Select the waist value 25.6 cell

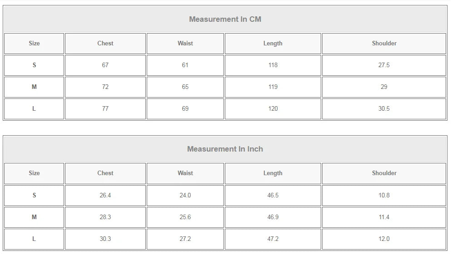pyautogui.click(x=185, y=217)
